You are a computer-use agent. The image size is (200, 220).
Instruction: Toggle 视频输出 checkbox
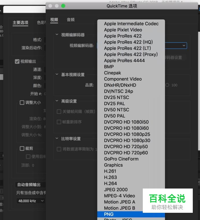[x=17, y=61]
